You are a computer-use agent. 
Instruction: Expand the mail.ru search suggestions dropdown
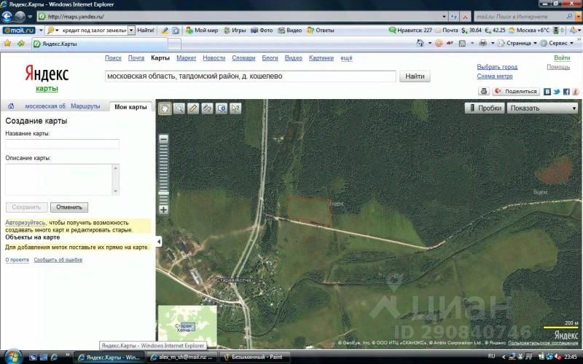(x=131, y=30)
